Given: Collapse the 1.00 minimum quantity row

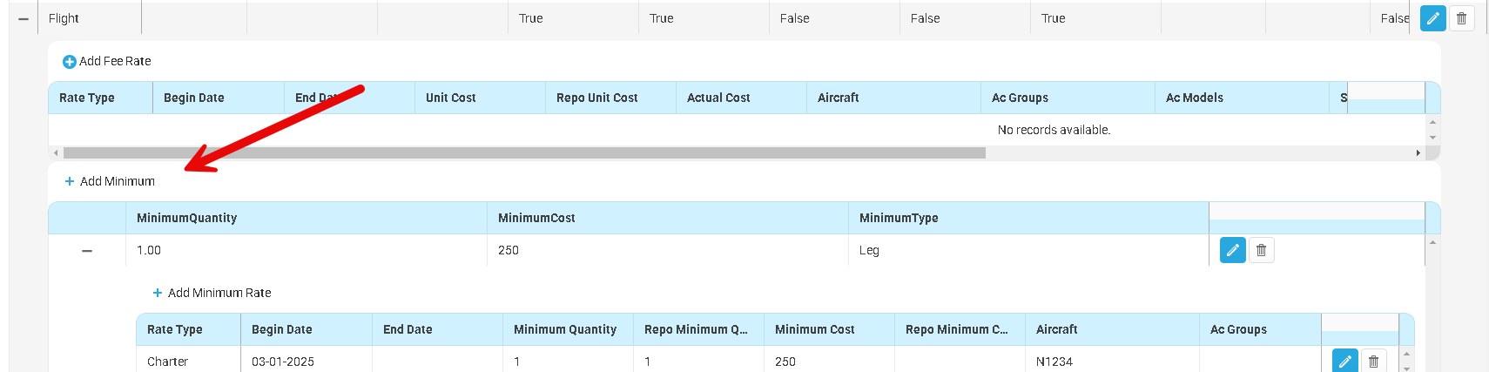Looking at the screenshot, I should (x=87, y=251).
